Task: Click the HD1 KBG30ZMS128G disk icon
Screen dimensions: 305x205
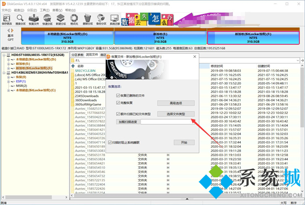Action: (8, 73)
